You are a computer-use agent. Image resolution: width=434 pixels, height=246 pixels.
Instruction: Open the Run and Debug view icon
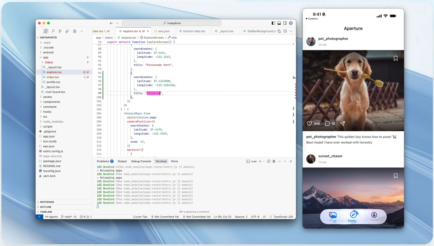pyautogui.click(x=67, y=31)
